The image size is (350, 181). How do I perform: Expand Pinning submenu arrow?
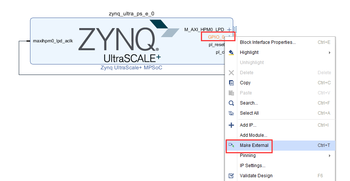pos(330,156)
